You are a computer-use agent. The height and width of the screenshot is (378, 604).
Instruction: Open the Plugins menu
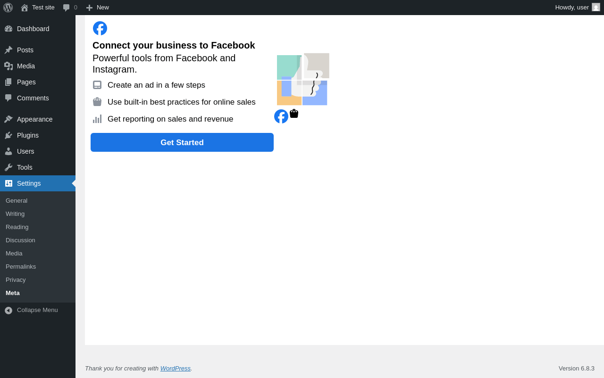pos(38,135)
